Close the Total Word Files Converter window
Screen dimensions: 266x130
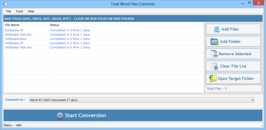[259, 3]
